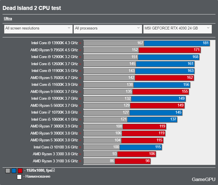
Task: Click the blue 168 bar for i9 12900K
Action: point(169,57)
